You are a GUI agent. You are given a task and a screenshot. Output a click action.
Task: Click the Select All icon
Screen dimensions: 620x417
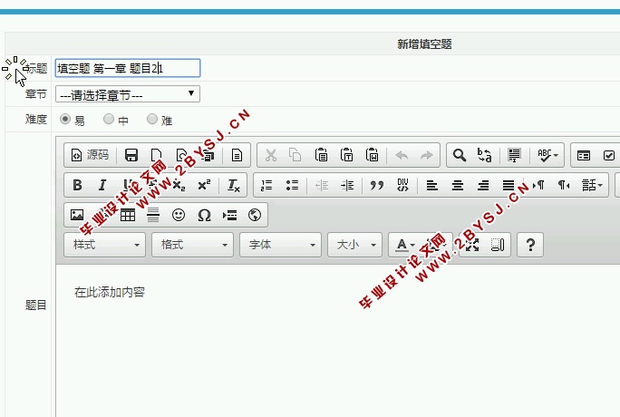pyautogui.click(x=514, y=155)
